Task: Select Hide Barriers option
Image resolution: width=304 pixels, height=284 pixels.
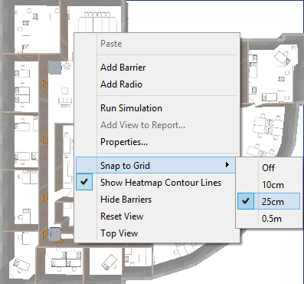Action: coord(126,200)
